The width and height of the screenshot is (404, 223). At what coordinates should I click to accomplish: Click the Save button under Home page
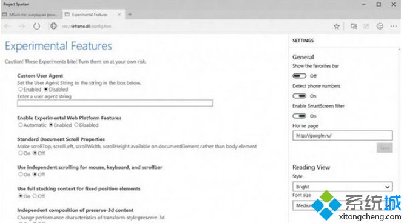385,148
